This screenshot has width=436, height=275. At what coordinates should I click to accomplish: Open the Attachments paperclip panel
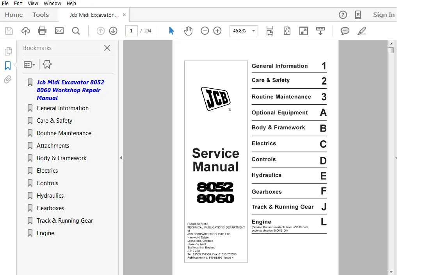8,80
